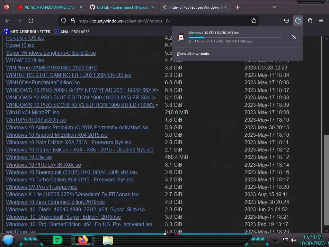The image size is (329, 247).
Task: Open Windows X-Lite Vanadium By FBConan link
Action: point(72,195)
